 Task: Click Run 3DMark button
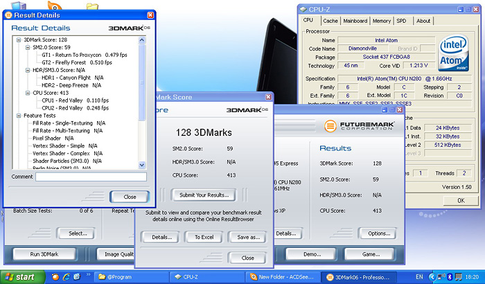[44, 254]
